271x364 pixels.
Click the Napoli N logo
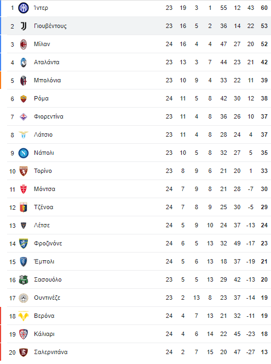24,153
